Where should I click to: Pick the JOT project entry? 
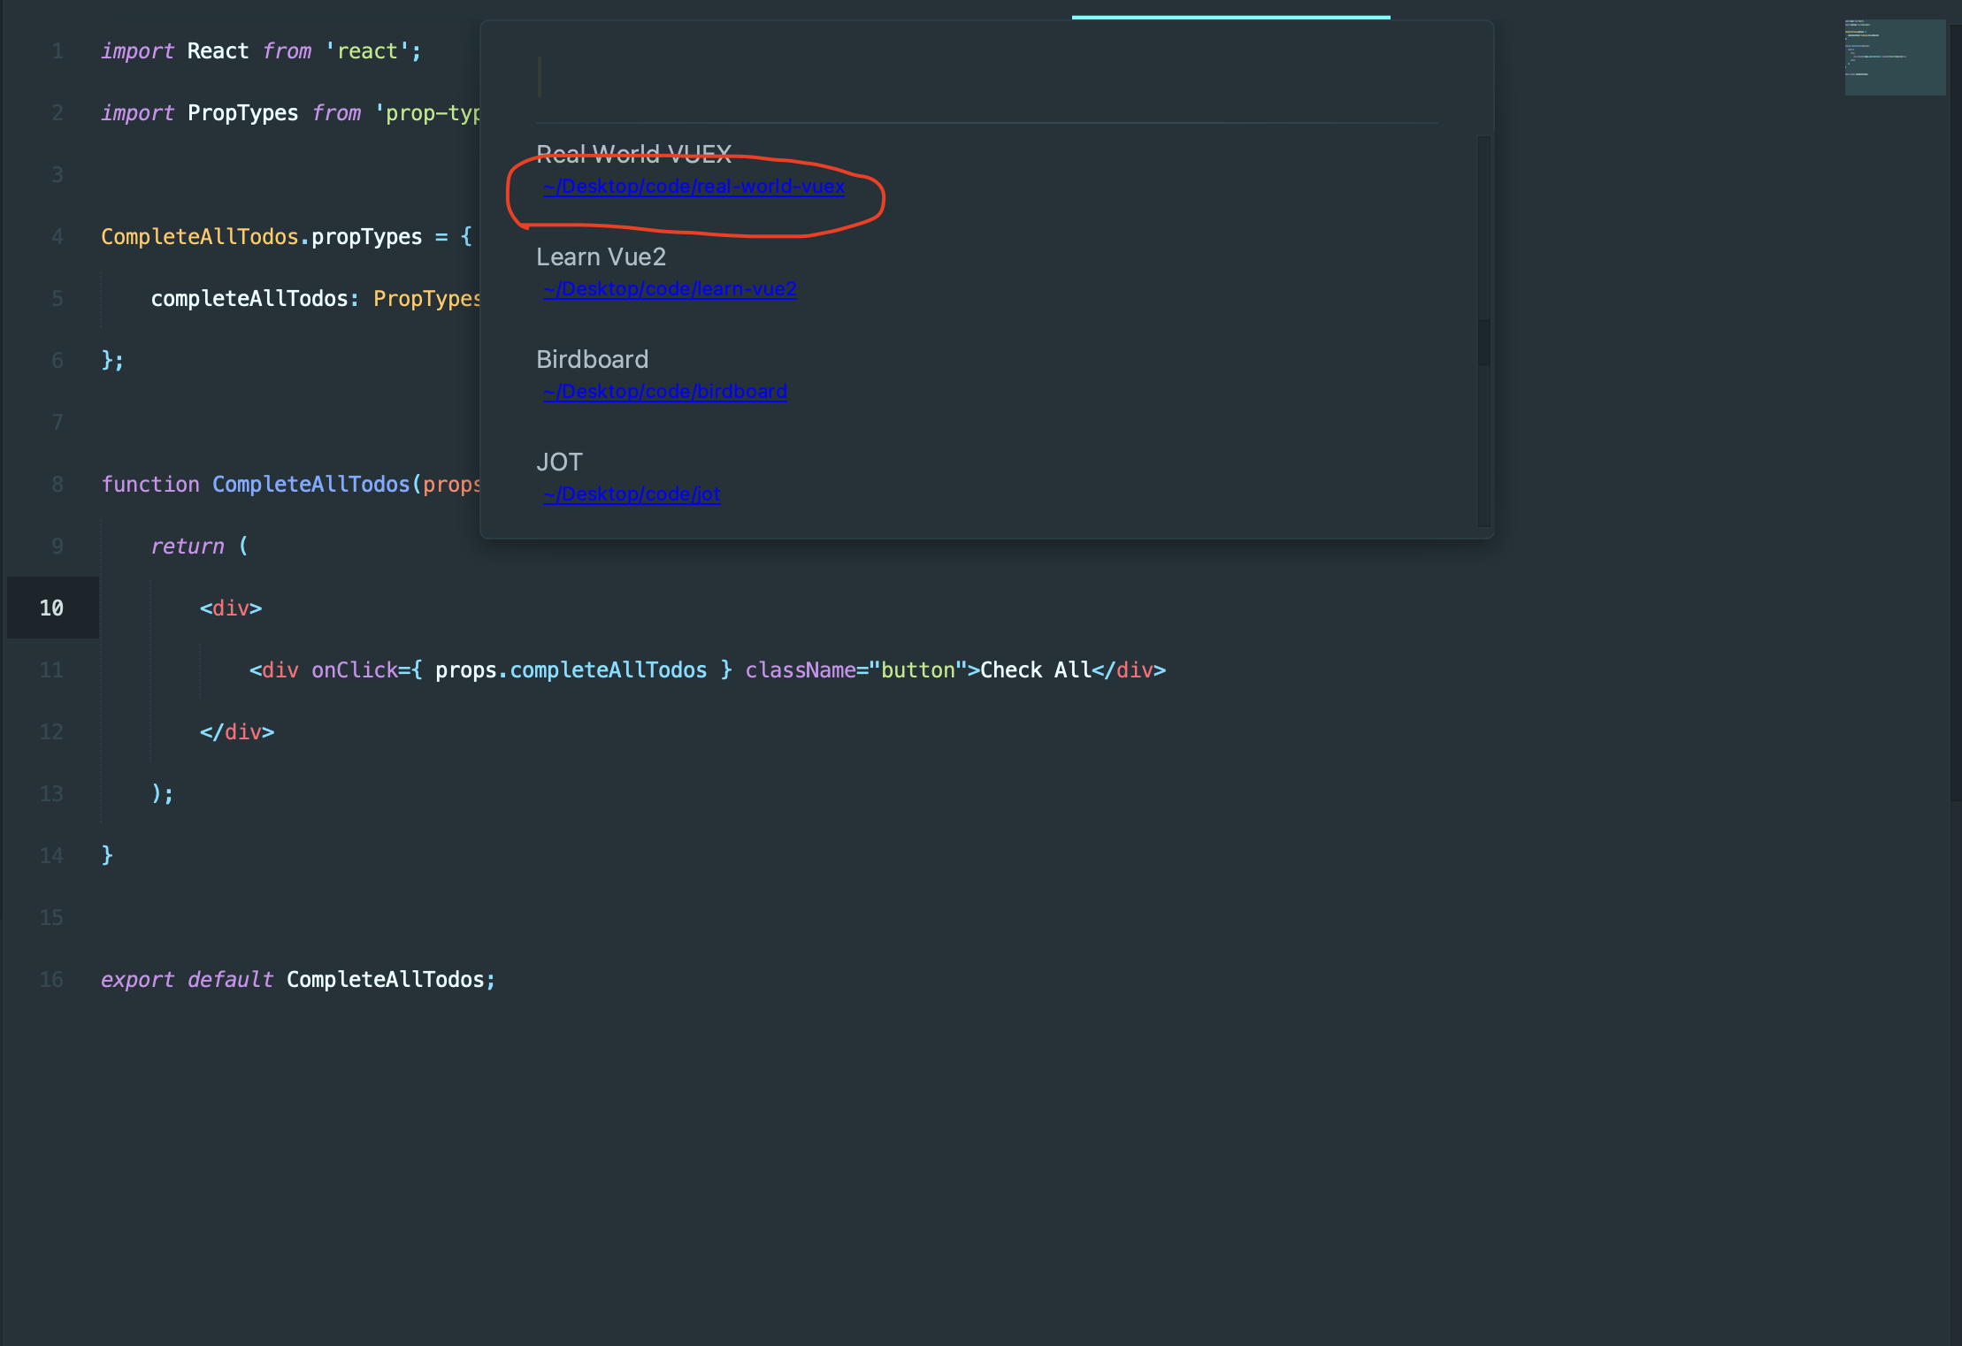559,463
